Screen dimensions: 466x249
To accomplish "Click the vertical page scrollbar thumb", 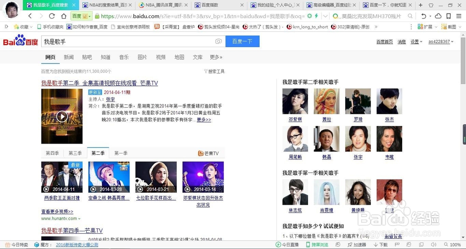I will (463, 61).
